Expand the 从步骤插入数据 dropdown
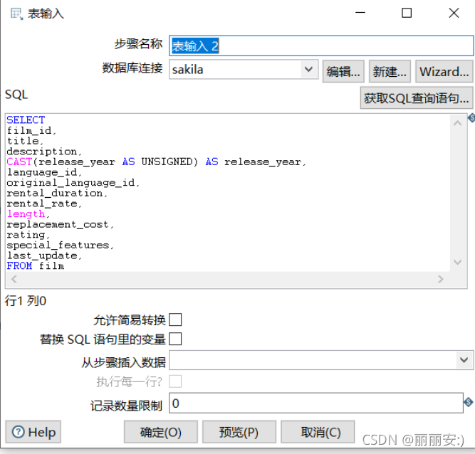This screenshot has height=454, width=475. pyautogui.click(x=464, y=360)
